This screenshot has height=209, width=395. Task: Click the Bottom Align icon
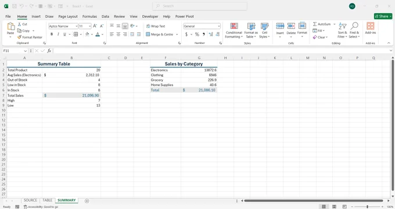[125, 26]
